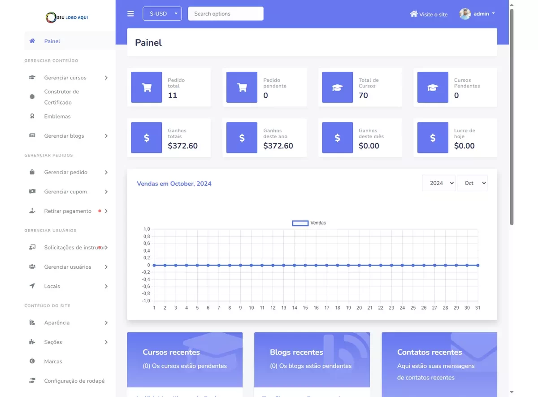Click the Visite o site link
The image size is (538, 397).
point(433,14)
